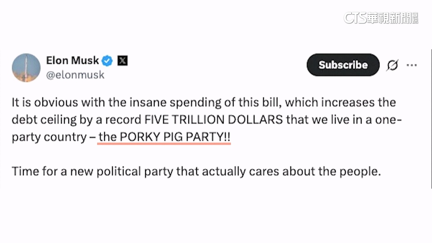Click the underlined PORKY PIG PARTY text

coord(165,137)
